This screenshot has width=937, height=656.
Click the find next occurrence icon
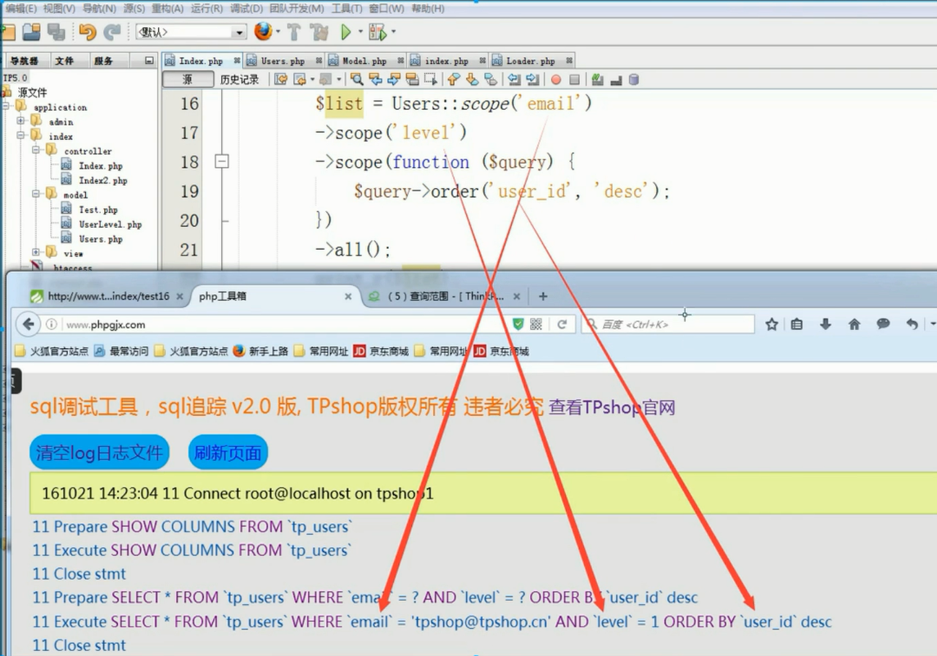394,79
